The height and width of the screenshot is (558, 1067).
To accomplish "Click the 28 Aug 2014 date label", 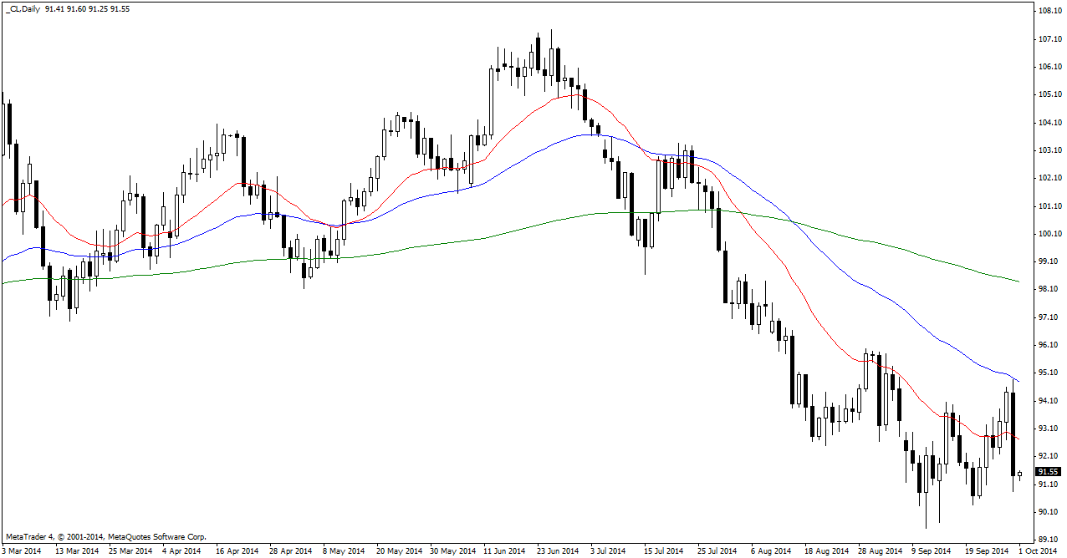I will tap(880, 551).
